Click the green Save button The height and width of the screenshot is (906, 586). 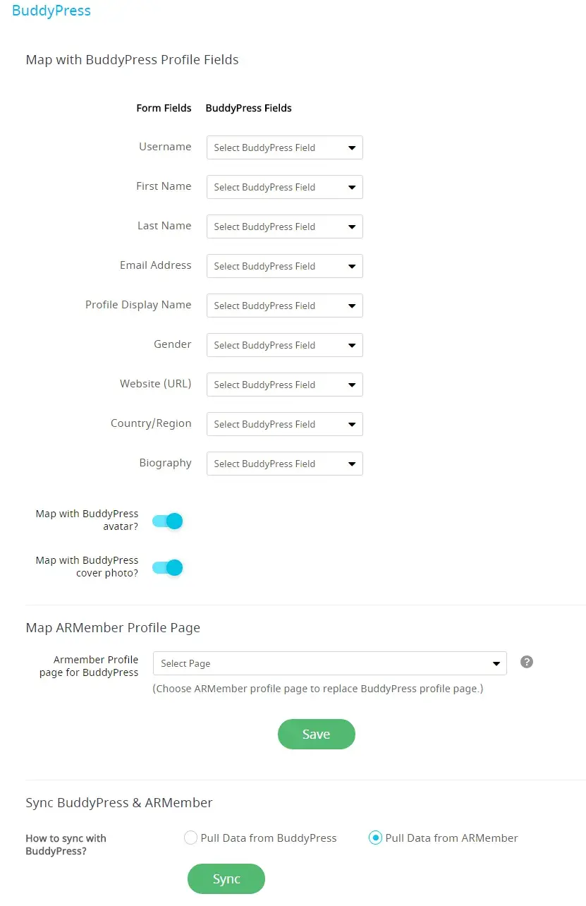click(x=316, y=734)
